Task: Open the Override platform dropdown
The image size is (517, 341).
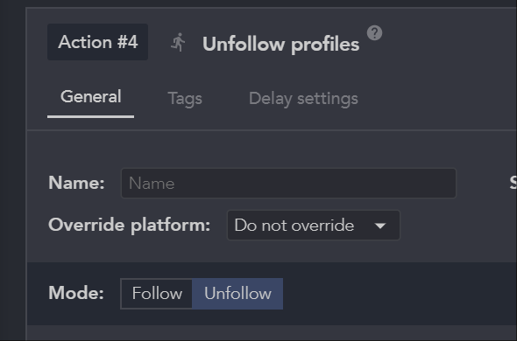Action: click(x=314, y=226)
